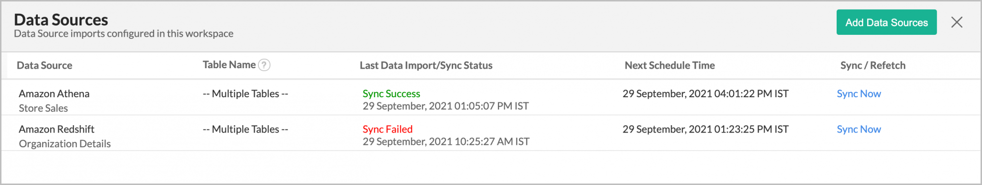This screenshot has width=982, height=185.
Task: Click the Redshift last sync time 10:25:27 AM
Action: coord(446,142)
